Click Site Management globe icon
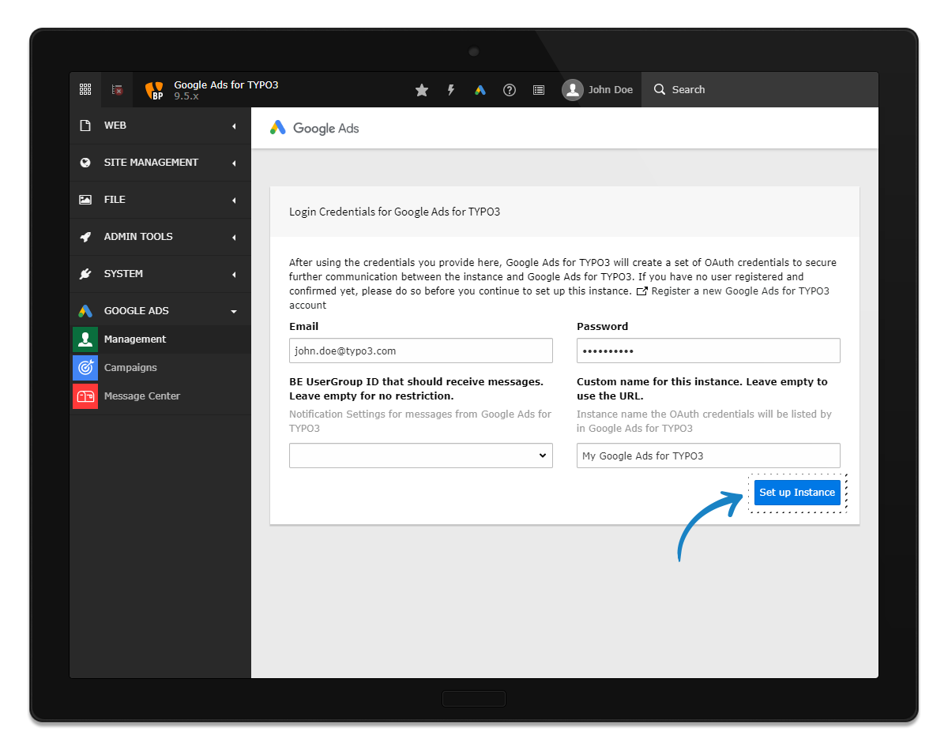948x750 pixels. coord(85,163)
